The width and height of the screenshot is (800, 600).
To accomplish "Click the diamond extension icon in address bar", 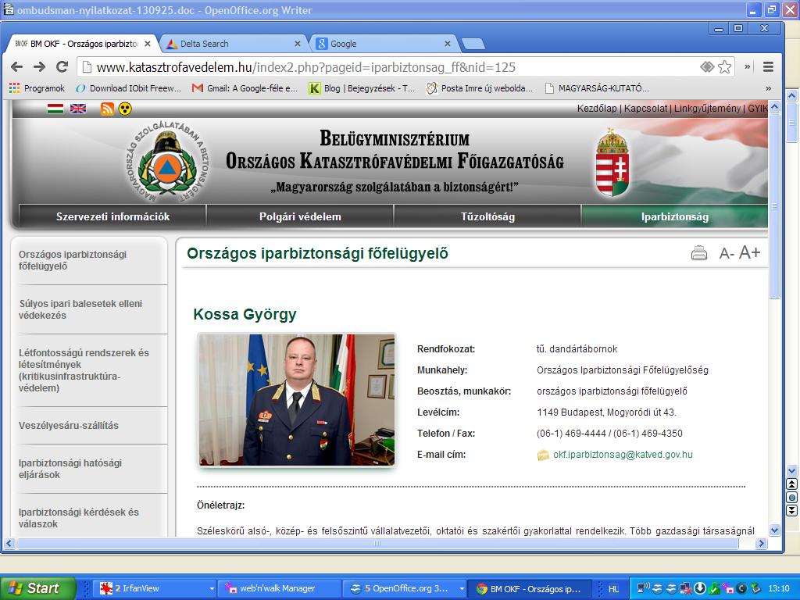I will [706, 67].
